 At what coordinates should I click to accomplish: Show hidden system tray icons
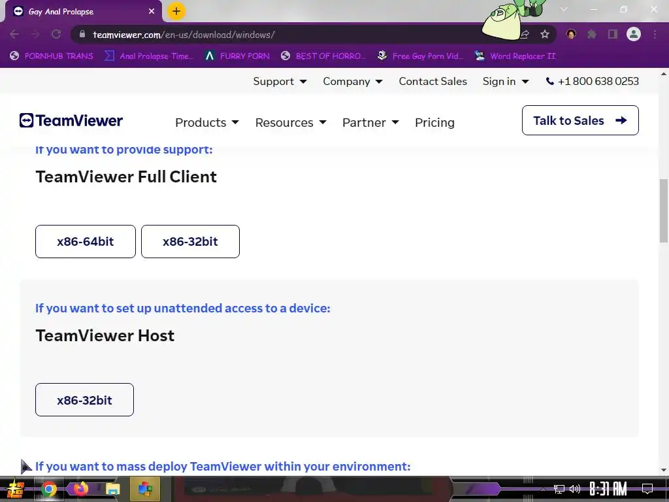pos(543,489)
